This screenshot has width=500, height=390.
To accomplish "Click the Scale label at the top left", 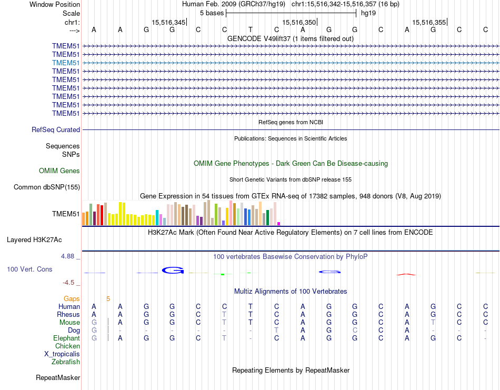I will point(71,13).
